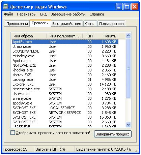Viewport: 141px width, 155px height.
Task: Minimize the Task Manager window
Action: (x=119, y=7)
